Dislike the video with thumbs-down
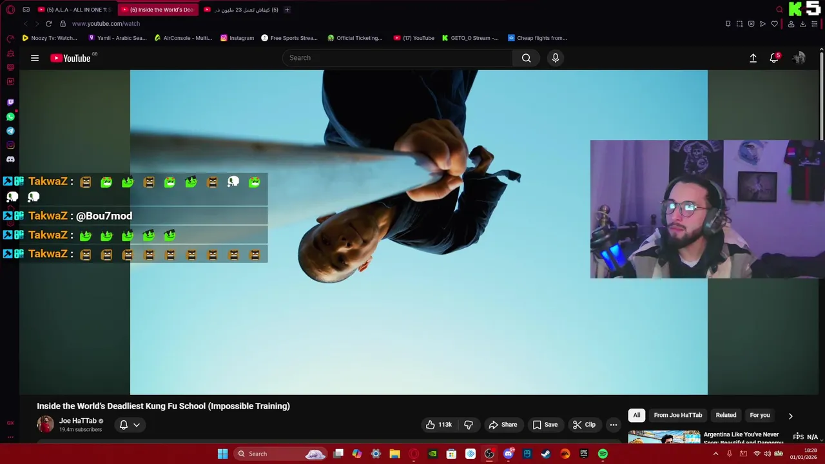The width and height of the screenshot is (825, 464). (x=469, y=425)
